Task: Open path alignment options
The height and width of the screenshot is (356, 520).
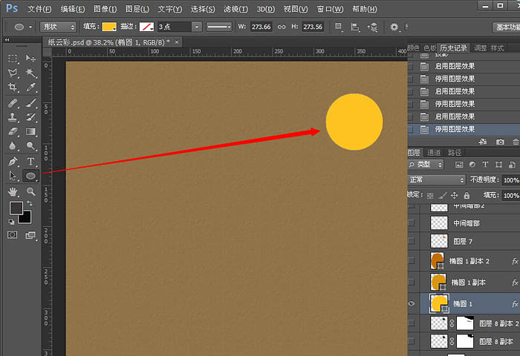Action: click(355, 27)
